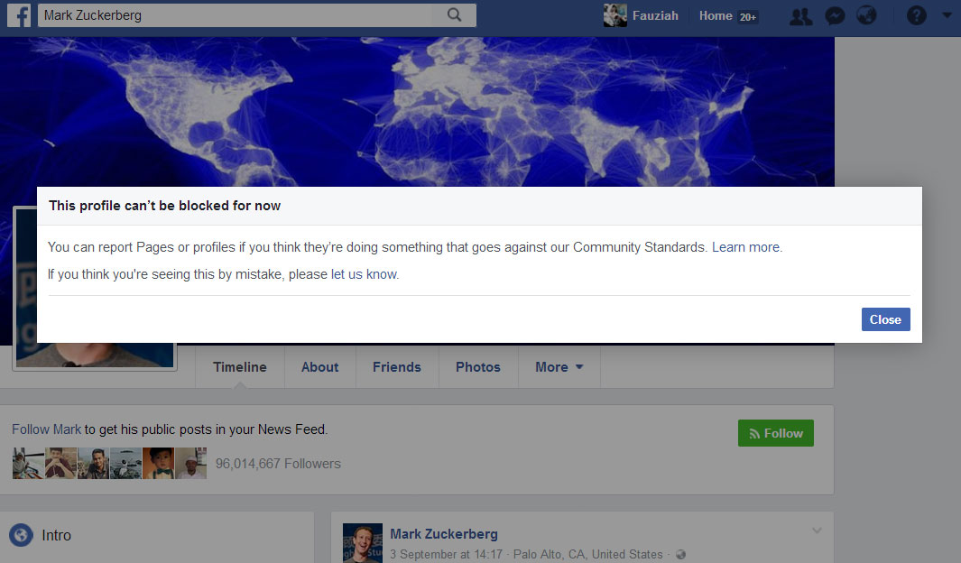Image resolution: width=961 pixels, height=563 pixels.
Task: Expand the account settings dropdown arrow
Action: 947,15
